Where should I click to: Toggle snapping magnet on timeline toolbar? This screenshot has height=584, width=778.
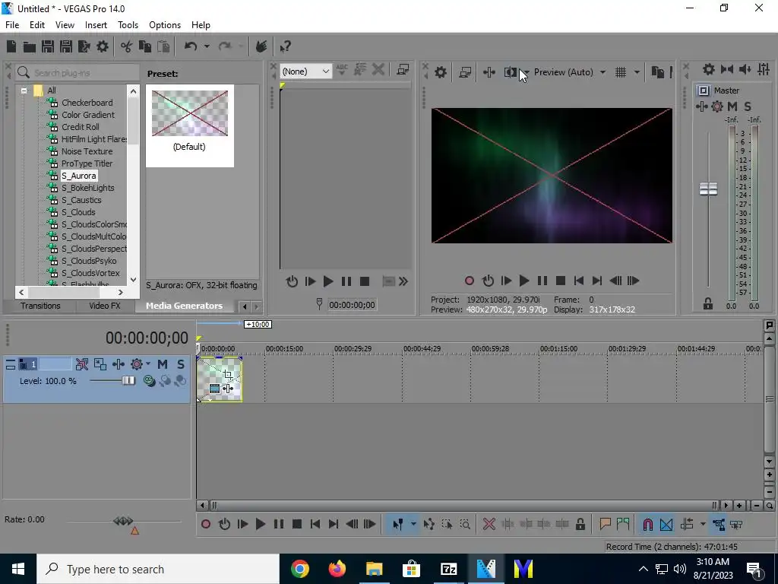click(647, 525)
